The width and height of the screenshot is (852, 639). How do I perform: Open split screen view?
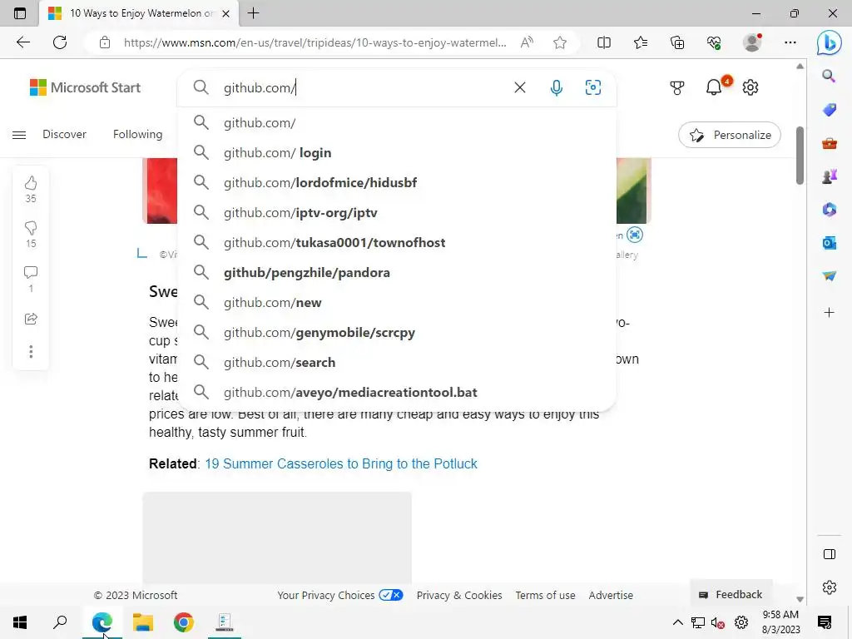pyautogui.click(x=604, y=42)
